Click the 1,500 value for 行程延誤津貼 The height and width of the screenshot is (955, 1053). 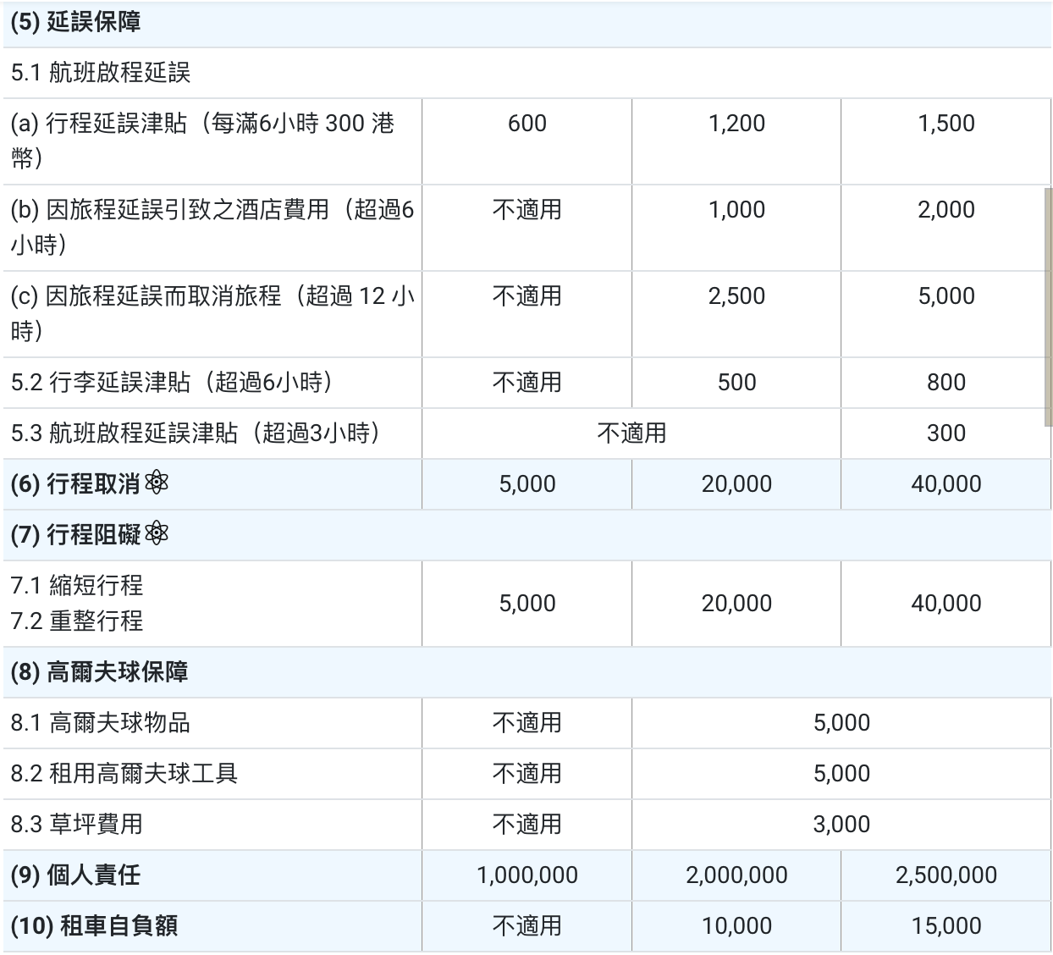[x=946, y=124]
